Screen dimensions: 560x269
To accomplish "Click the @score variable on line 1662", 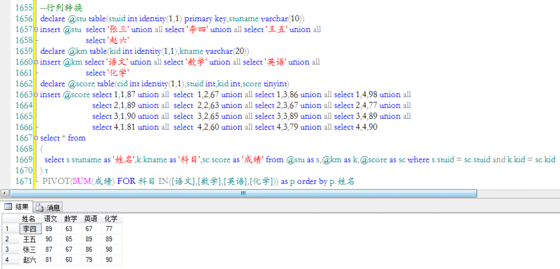I will pyautogui.click(x=82, y=84).
